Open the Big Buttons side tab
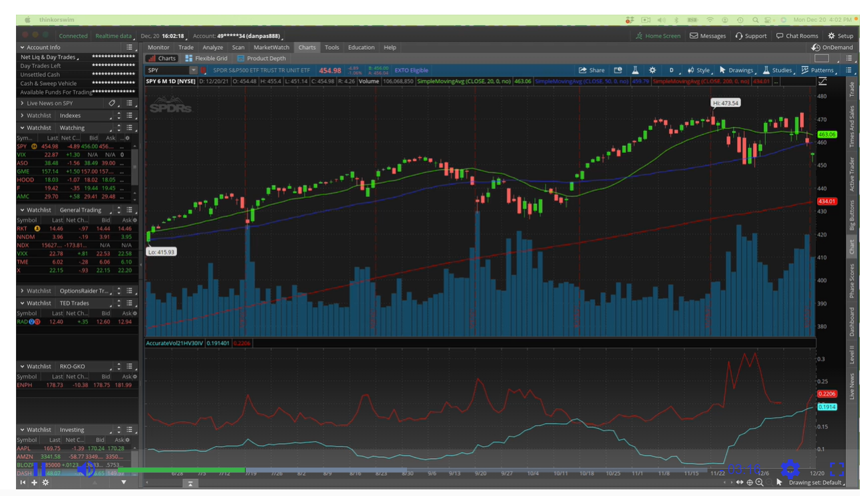 pyautogui.click(x=851, y=214)
